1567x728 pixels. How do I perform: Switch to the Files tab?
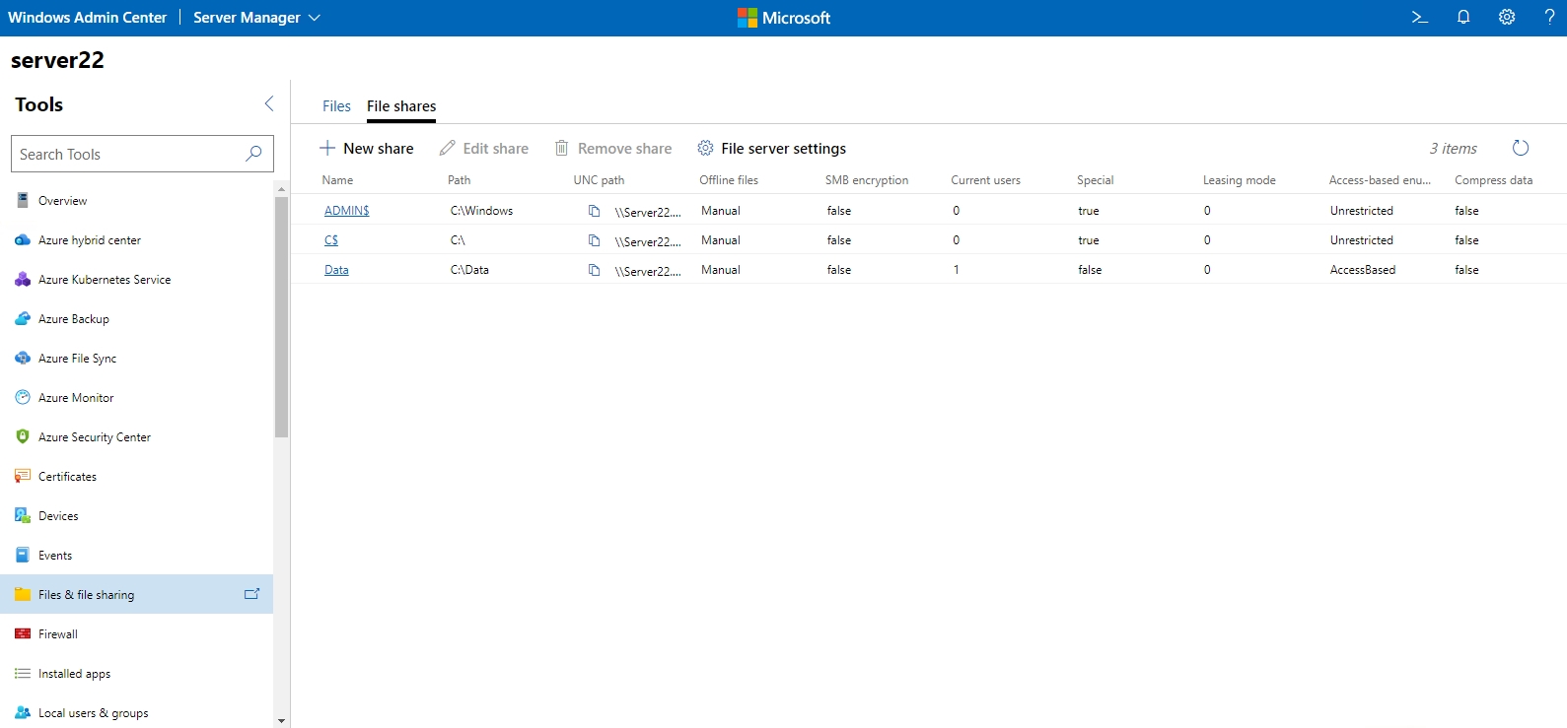coord(336,106)
